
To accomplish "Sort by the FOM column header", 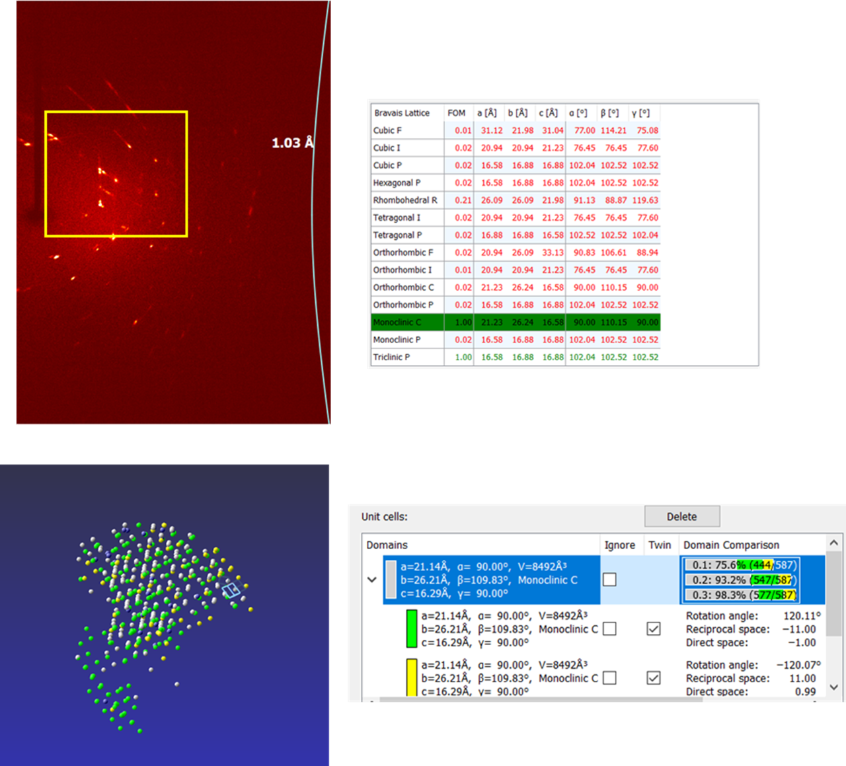I will tap(457, 113).
